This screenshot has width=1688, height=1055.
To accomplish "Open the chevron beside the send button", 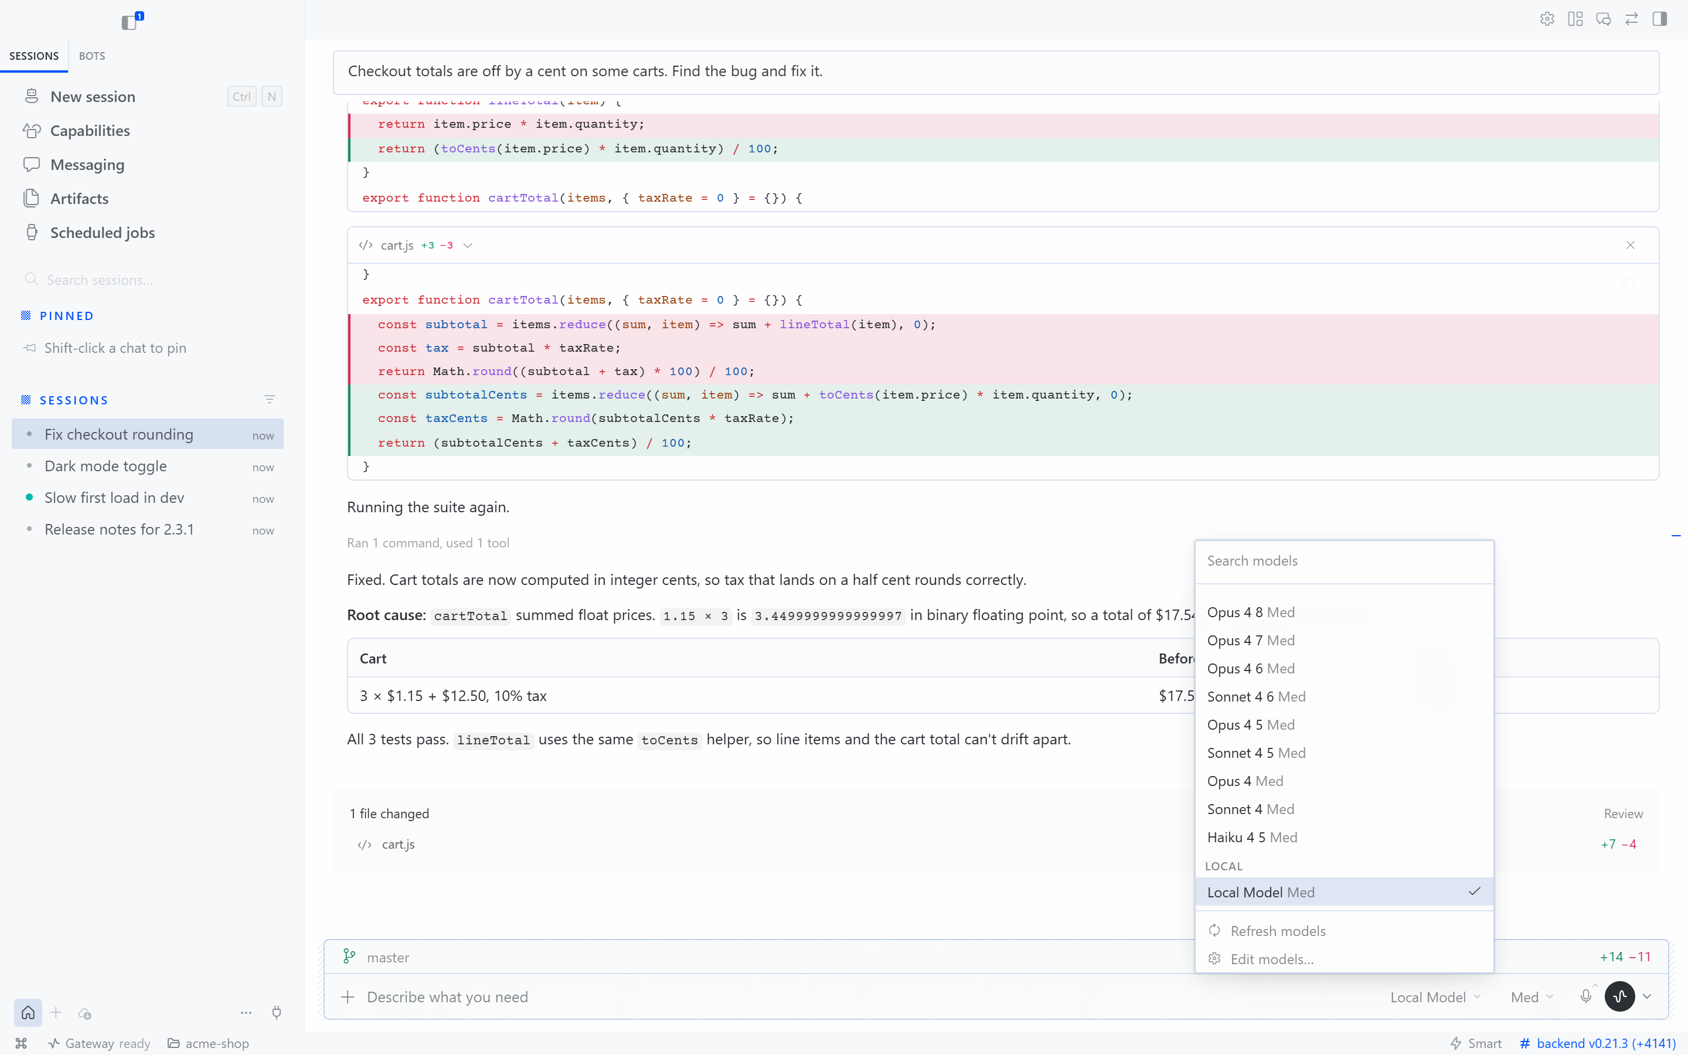I will click(x=1648, y=996).
